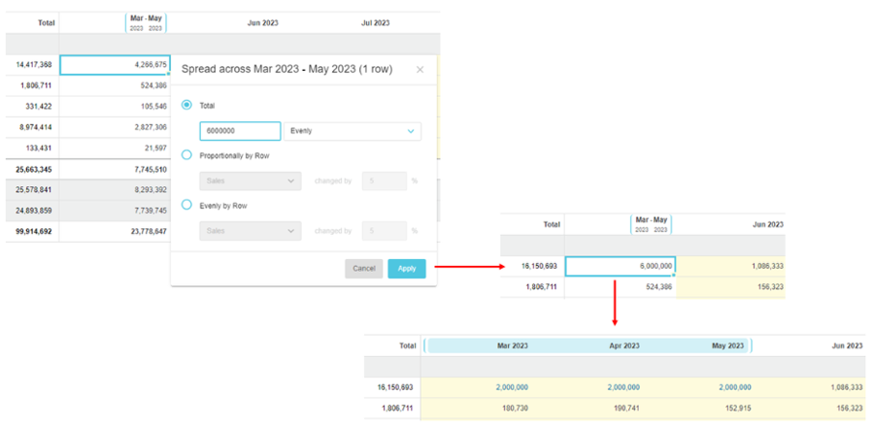The width and height of the screenshot is (874, 427).
Task: Close the Spread across dialog
Action: [x=420, y=70]
